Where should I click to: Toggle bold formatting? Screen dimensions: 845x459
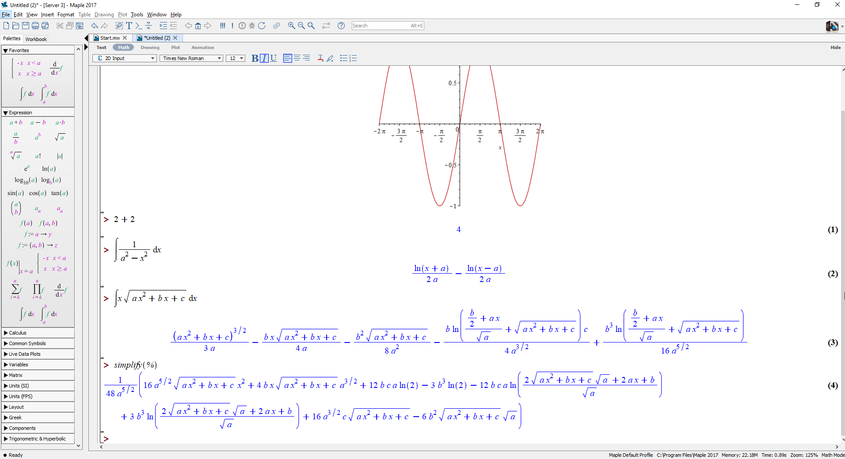[255, 58]
